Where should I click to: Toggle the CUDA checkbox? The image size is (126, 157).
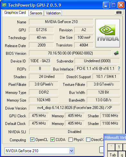click(52, 139)
